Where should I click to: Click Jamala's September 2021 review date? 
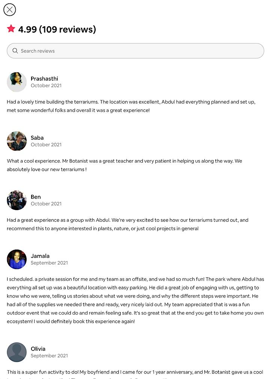pos(49,263)
